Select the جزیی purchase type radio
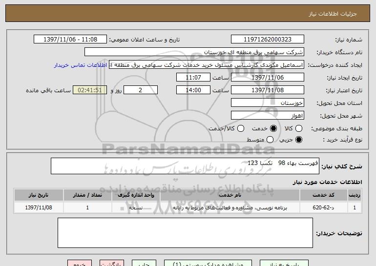This screenshot has height=266, width=376. pyautogui.click(x=299, y=140)
